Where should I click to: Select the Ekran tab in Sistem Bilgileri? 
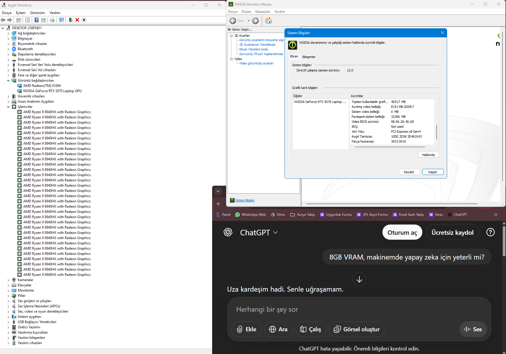point(294,56)
